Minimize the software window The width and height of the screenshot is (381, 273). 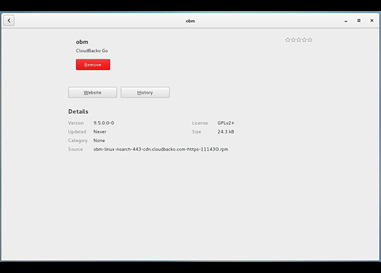click(x=346, y=21)
